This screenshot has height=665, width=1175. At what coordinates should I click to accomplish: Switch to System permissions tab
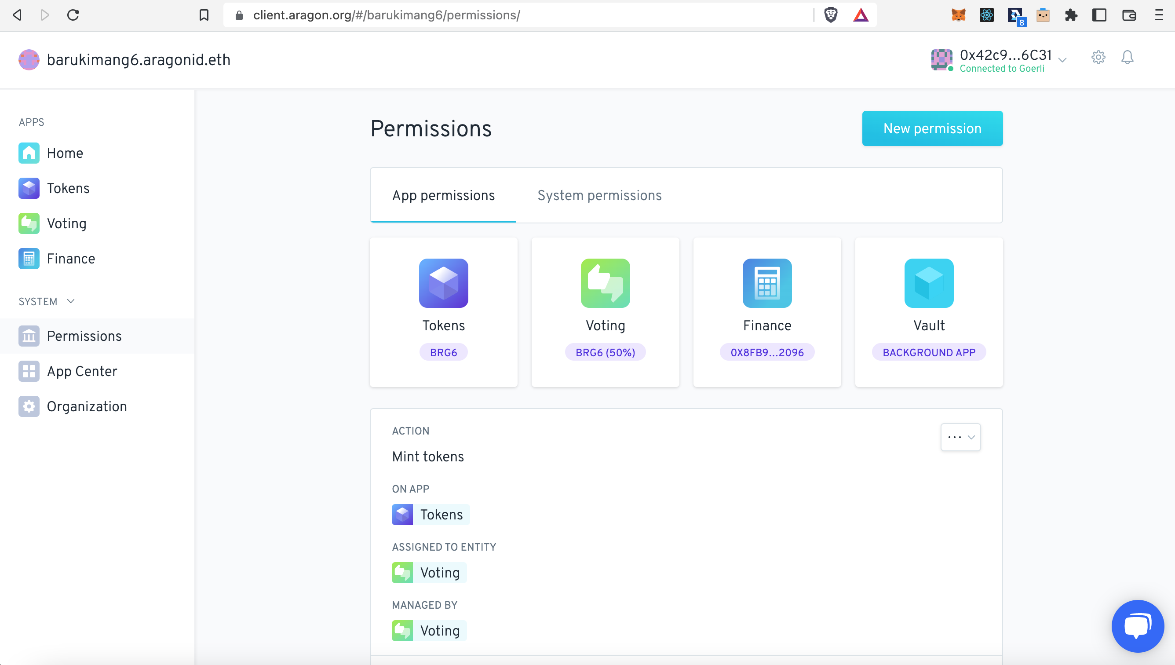tap(599, 195)
